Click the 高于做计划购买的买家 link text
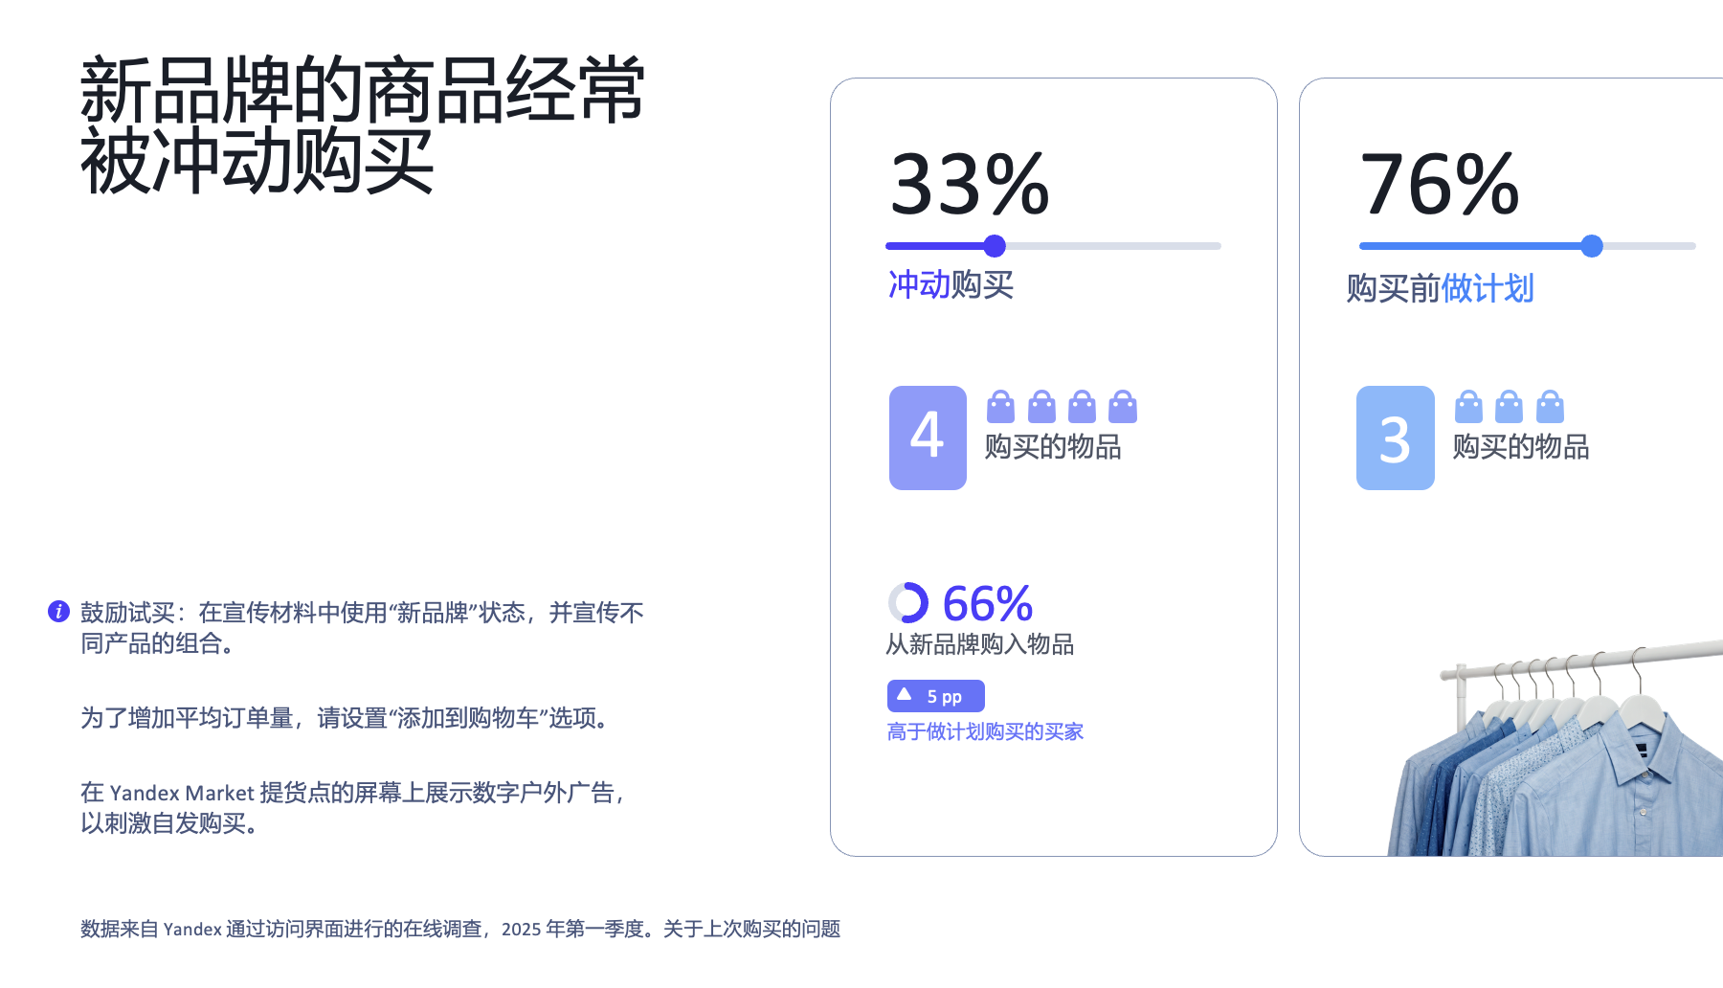Image resolution: width=1723 pixels, height=988 pixels. 985,731
